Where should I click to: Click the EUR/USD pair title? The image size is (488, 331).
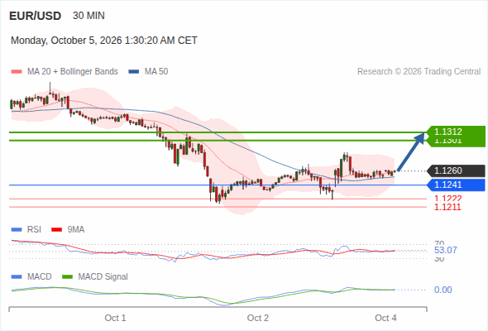(36, 16)
